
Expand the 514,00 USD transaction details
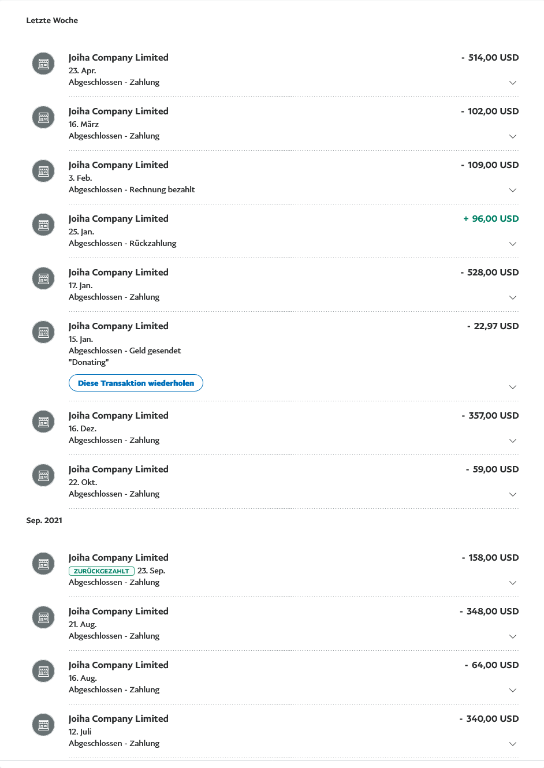512,83
